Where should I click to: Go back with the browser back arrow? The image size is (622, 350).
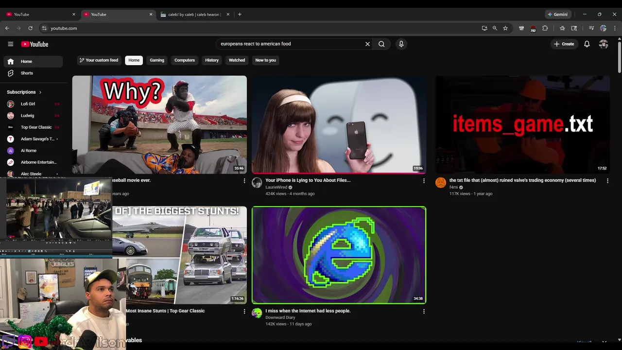coord(7,28)
